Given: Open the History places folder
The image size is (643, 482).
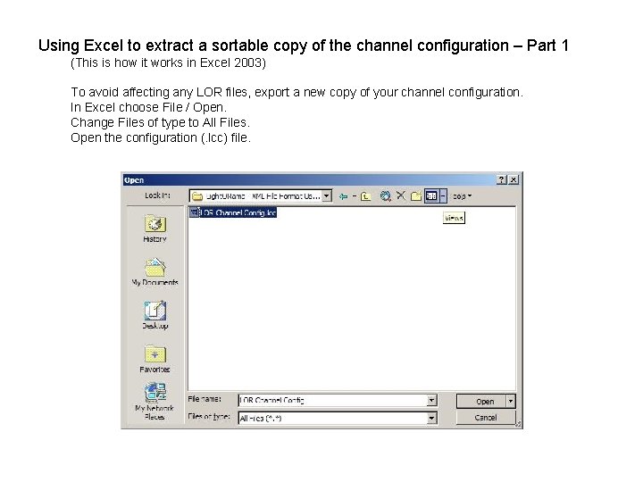Looking at the screenshot, I should pyautogui.click(x=154, y=229).
